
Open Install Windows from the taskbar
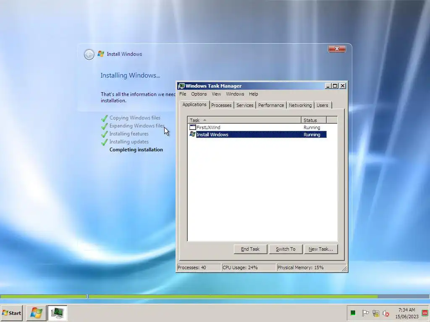pyautogui.click(x=36, y=313)
